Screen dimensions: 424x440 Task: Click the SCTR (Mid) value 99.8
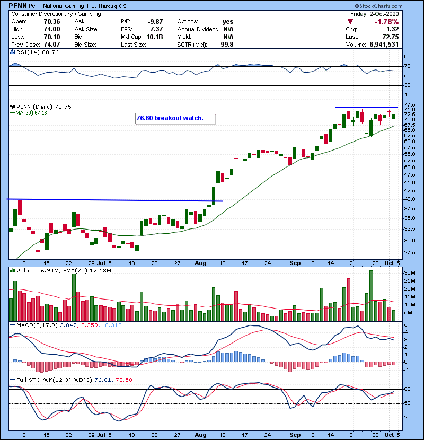(227, 45)
